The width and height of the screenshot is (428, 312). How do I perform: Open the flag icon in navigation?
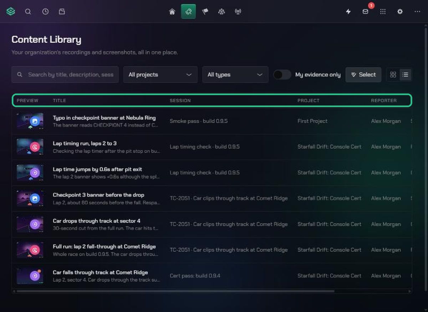click(205, 12)
